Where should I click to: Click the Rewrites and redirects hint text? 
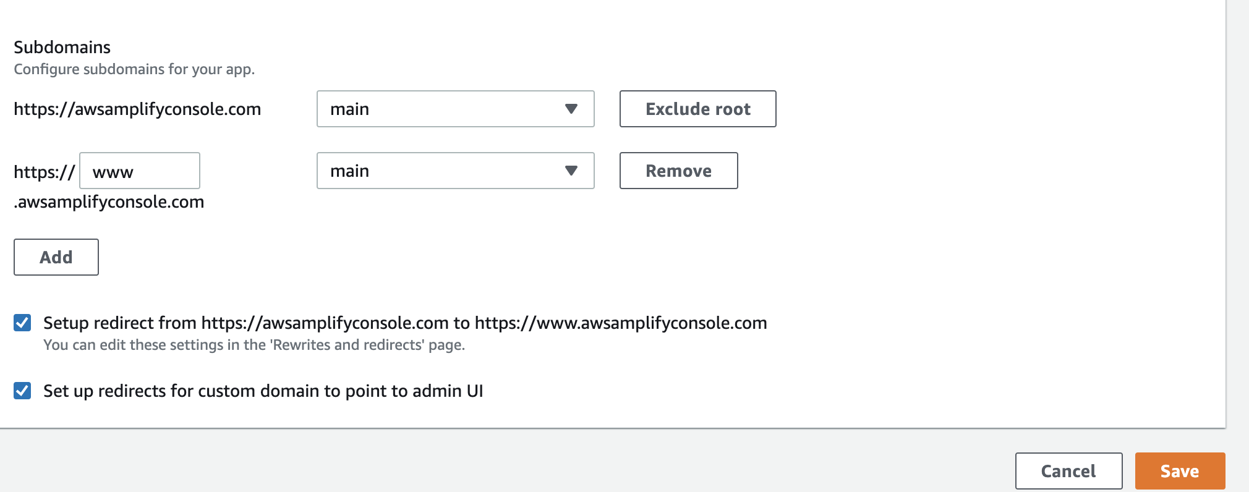point(254,346)
